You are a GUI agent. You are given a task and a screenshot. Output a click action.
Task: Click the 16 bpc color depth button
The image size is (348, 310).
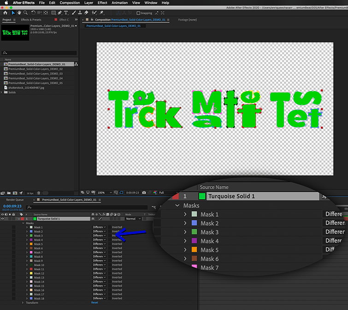[x=30, y=193]
